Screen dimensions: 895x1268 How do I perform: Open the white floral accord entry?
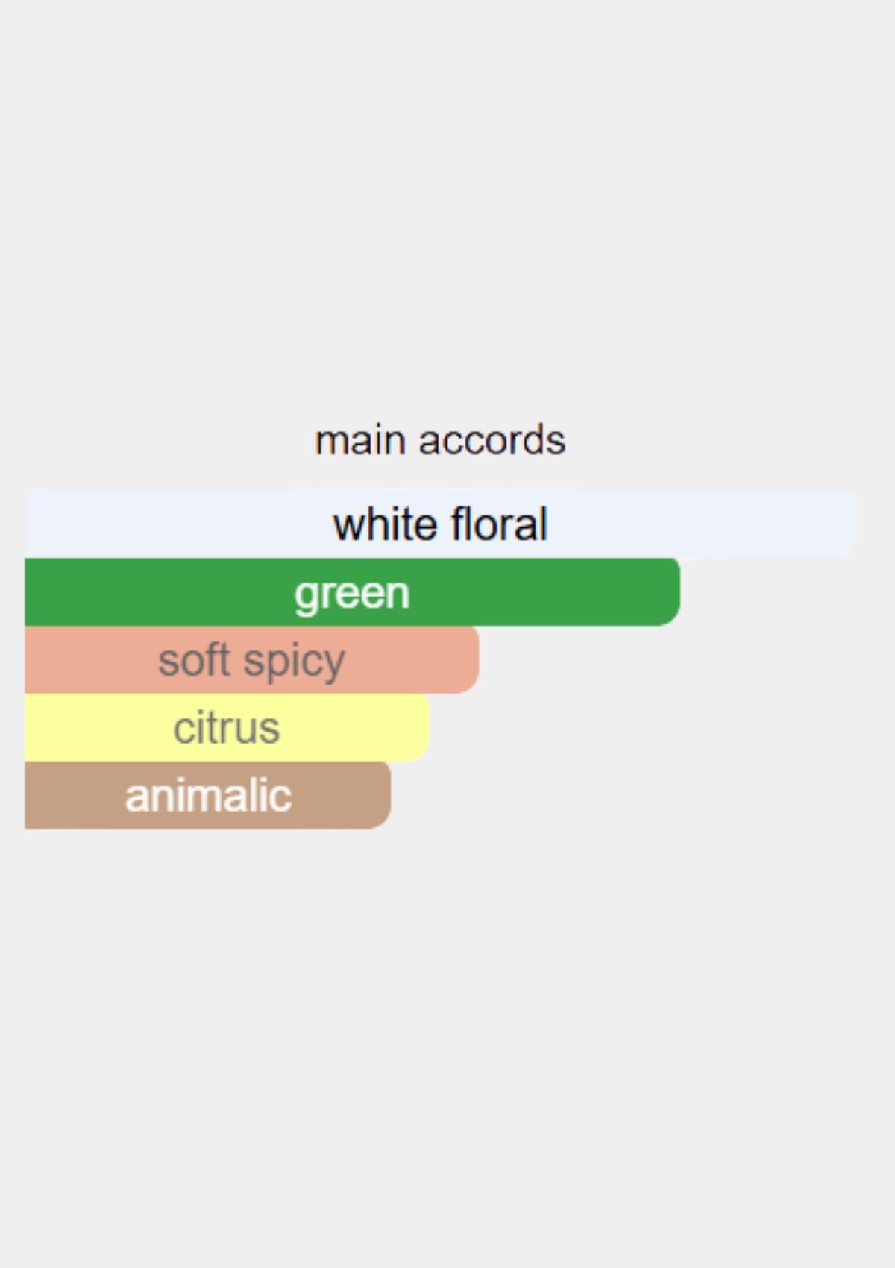[440, 524]
